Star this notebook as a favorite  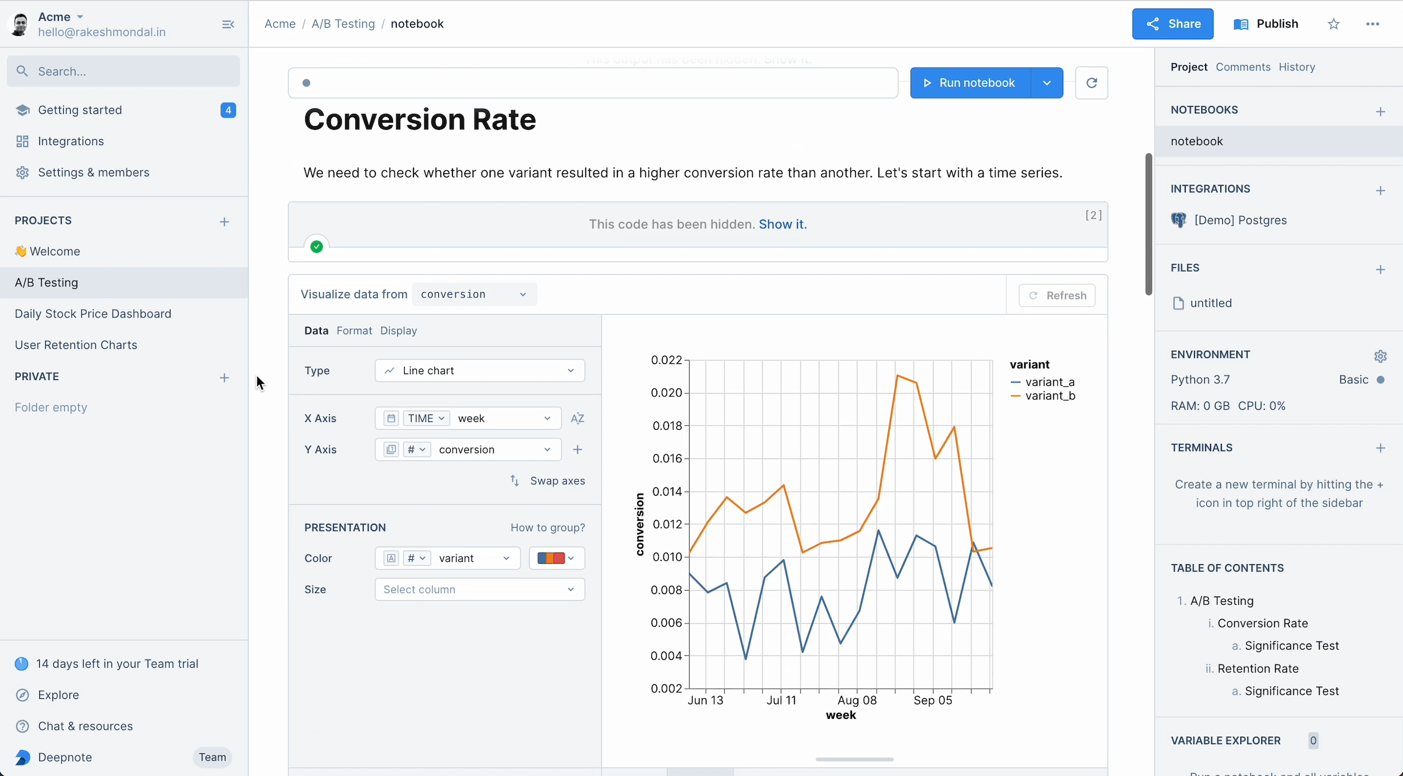click(x=1333, y=24)
